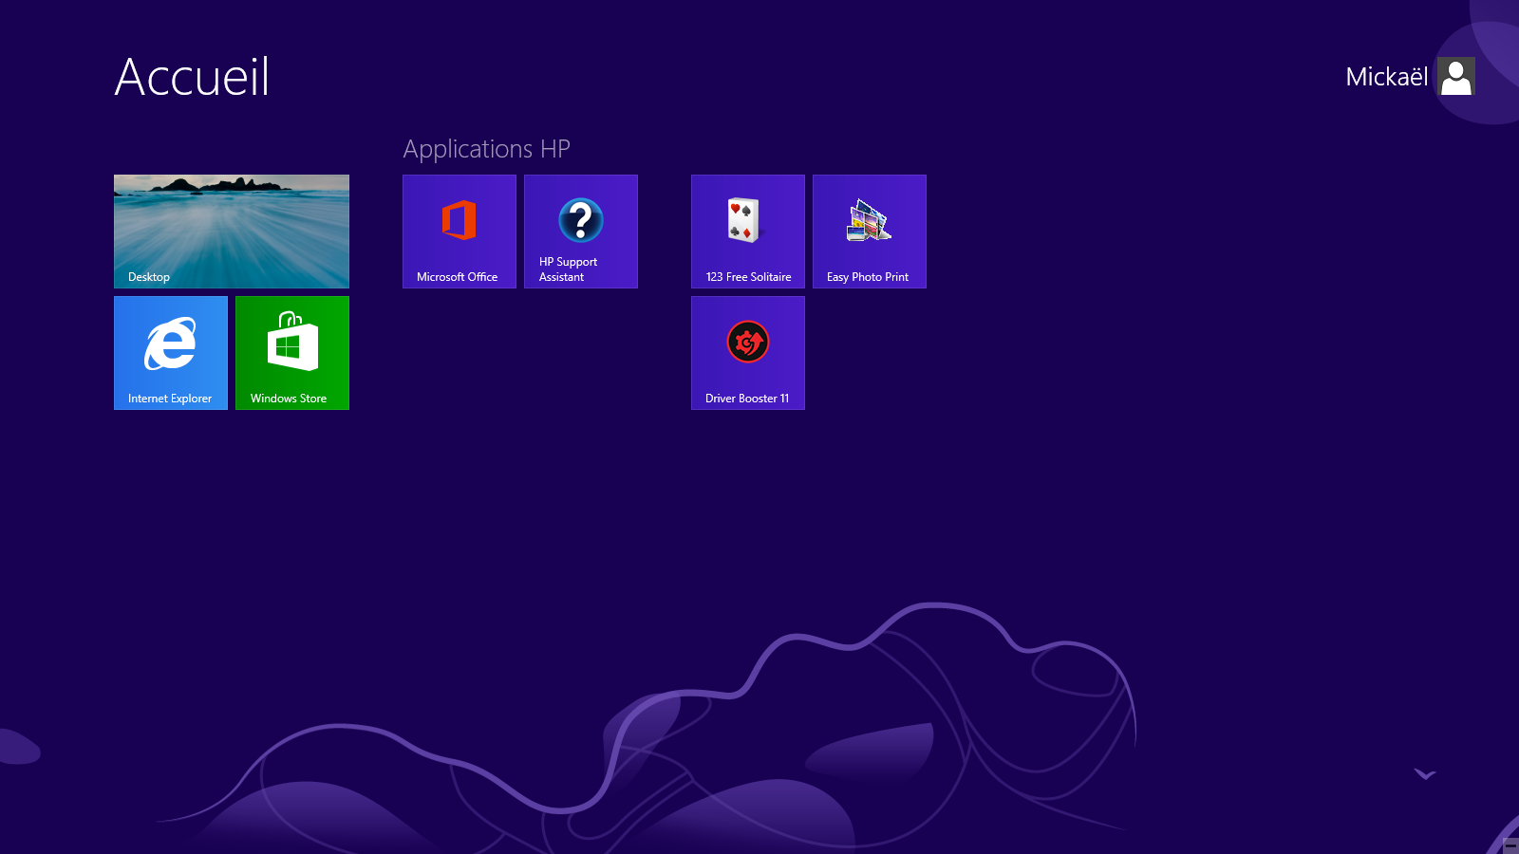
Task: Click the "Easy Photo Print" tile label
Action: pos(868,277)
